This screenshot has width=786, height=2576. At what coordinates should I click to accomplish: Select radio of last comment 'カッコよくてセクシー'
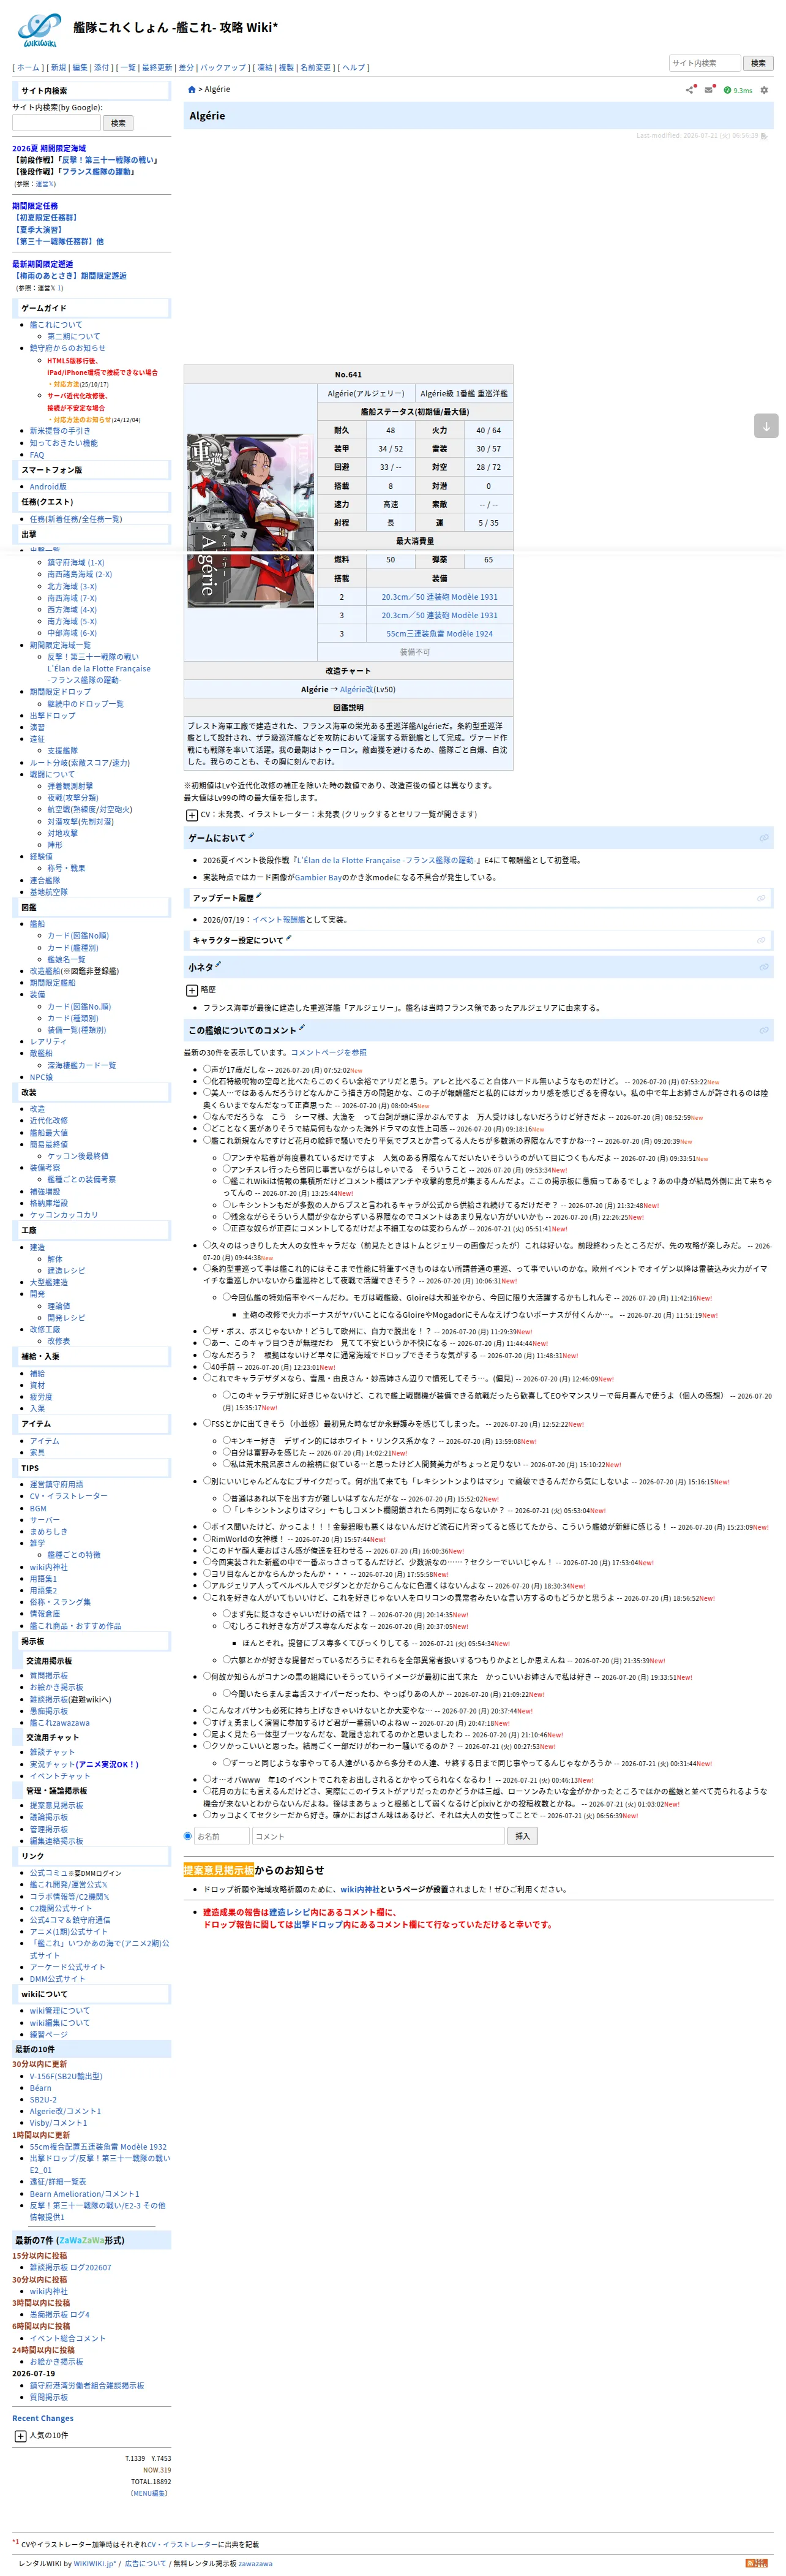click(x=207, y=1814)
